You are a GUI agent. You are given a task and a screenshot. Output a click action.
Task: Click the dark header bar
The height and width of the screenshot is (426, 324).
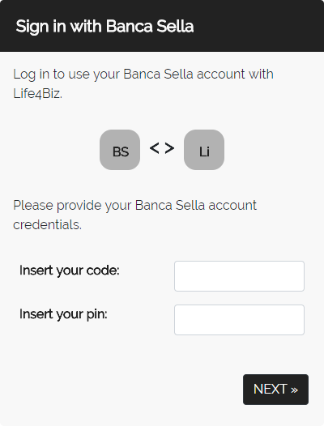tap(162, 26)
